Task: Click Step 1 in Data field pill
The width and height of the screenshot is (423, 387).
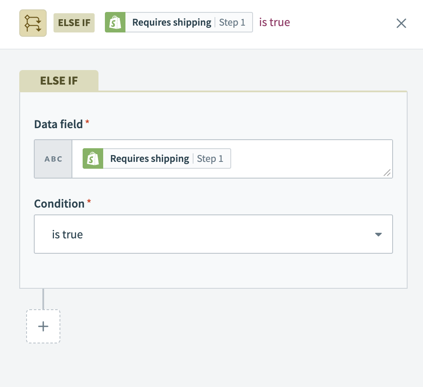Action: (210, 159)
